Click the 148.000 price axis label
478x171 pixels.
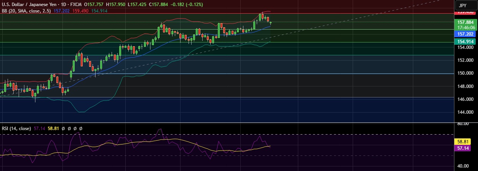pos(465,86)
